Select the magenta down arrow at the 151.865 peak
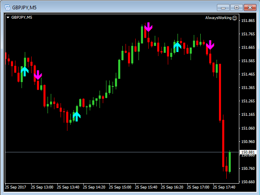This screenshot has height=195, width=260. [148, 27]
